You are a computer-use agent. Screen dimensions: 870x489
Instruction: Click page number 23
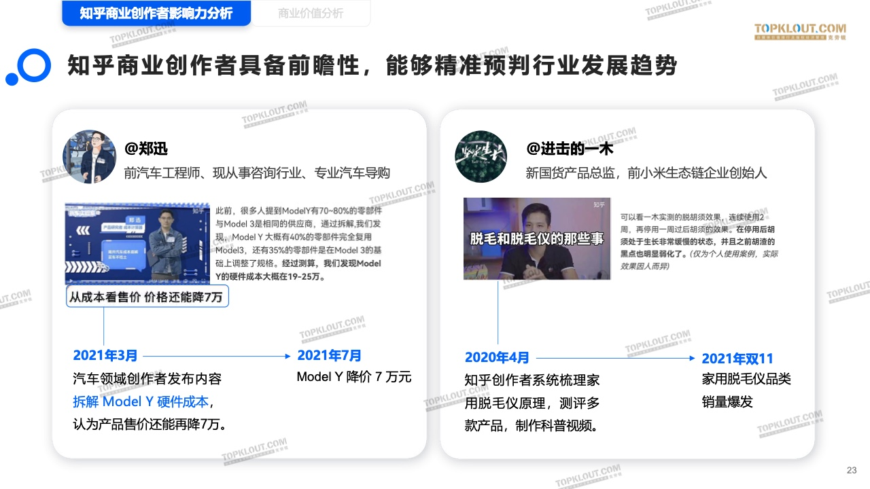click(x=852, y=471)
